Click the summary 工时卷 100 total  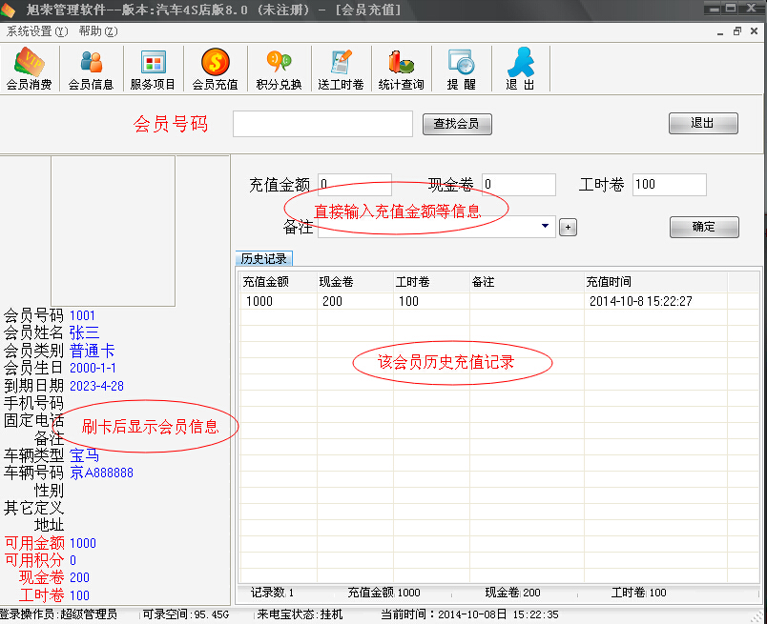click(638, 593)
